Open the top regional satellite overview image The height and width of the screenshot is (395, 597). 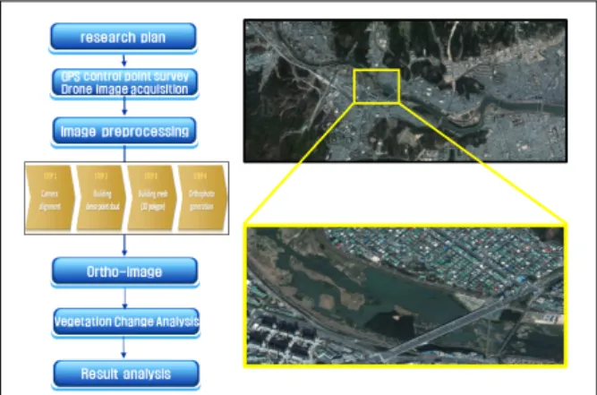pos(405,90)
